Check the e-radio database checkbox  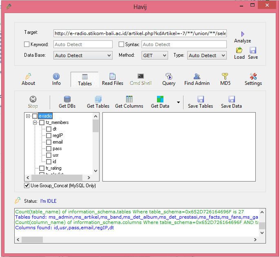click(x=35, y=116)
